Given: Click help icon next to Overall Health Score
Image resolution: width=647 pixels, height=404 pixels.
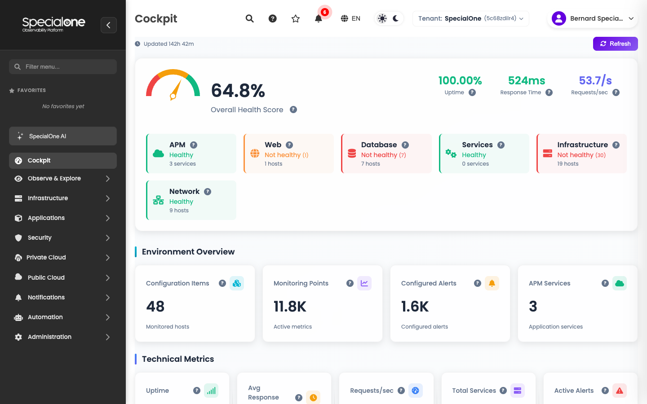Looking at the screenshot, I should [293, 110].
